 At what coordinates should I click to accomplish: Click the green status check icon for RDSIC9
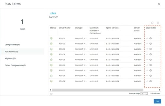pyautogui.click(x=51, y=81)
